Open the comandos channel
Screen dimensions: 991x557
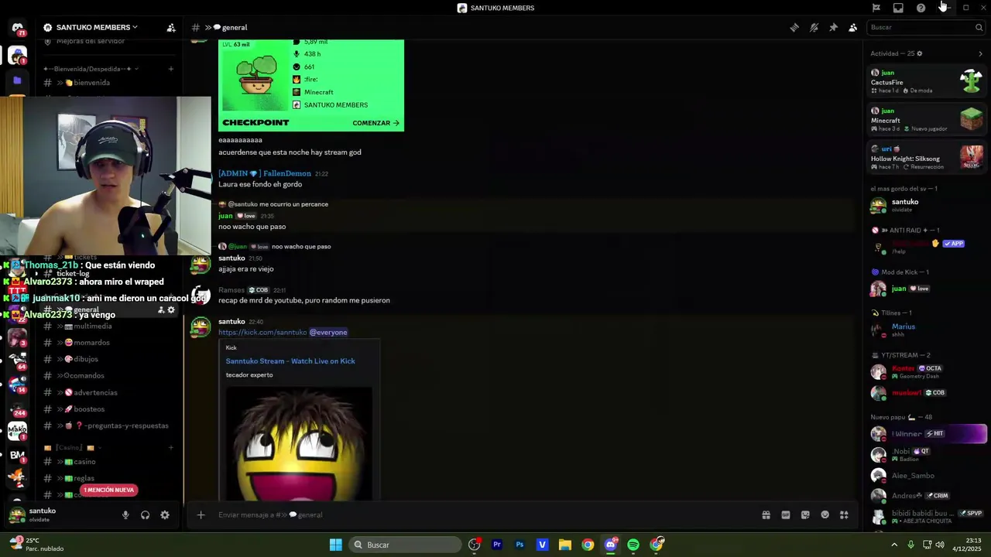109,376
